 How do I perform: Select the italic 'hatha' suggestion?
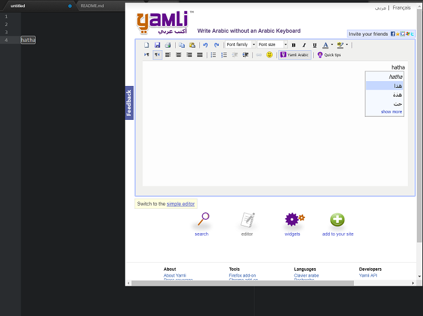pyautogui.click(x=384, y=77)
